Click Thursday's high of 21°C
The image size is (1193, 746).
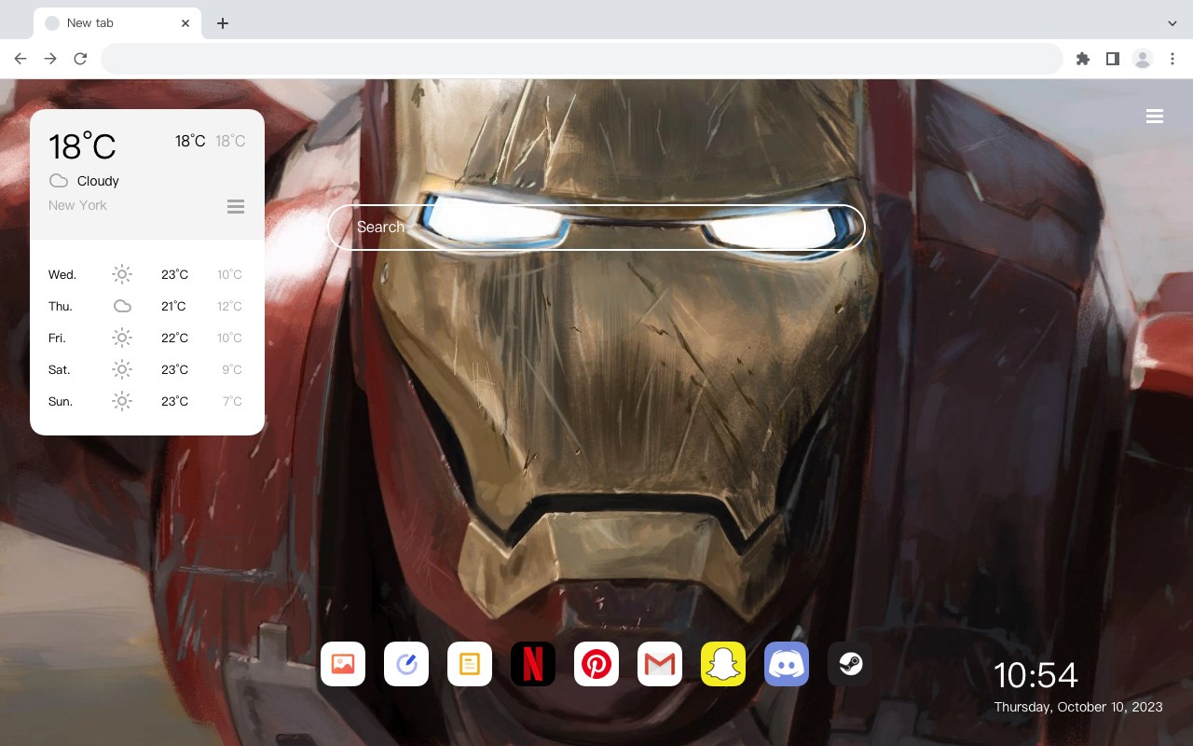[x=173, y=306]
